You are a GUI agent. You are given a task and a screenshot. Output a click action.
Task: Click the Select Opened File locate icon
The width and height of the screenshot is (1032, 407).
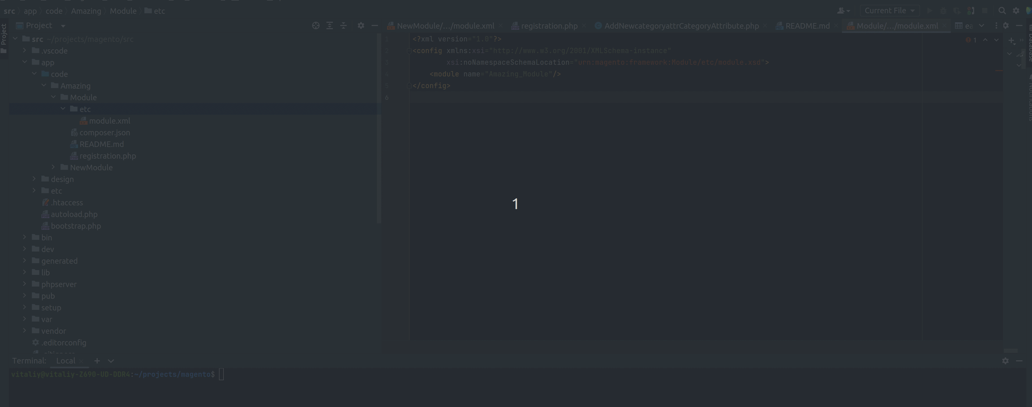(316, 26)
